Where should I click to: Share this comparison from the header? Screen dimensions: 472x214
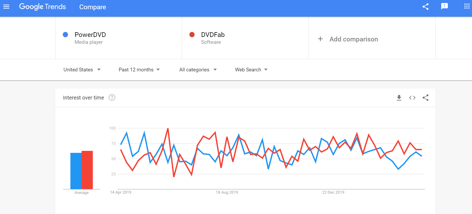(x=425, y=7)
